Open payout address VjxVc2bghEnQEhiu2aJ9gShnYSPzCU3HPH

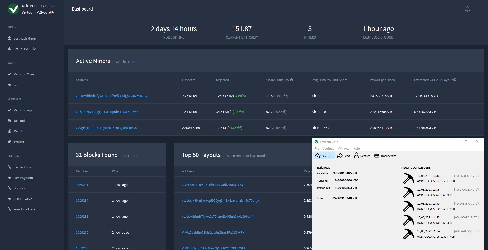coord(213,232)
